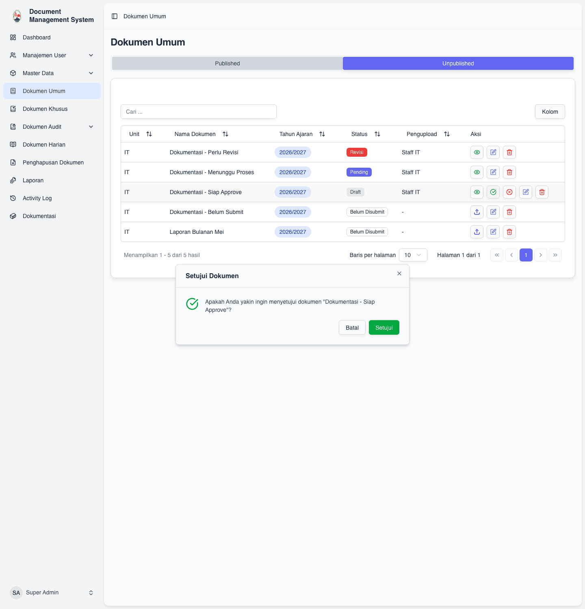The image size is (585, 609).
Task: Open the Super Admin account menu
Action: (52, 593)
